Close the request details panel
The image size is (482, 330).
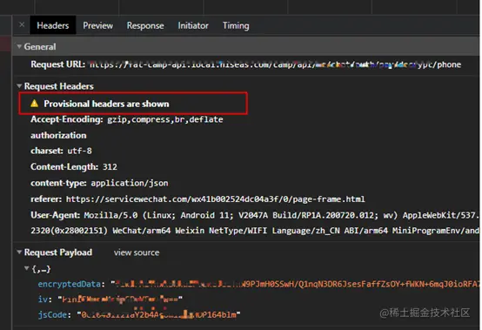click(x=22, y=24)
